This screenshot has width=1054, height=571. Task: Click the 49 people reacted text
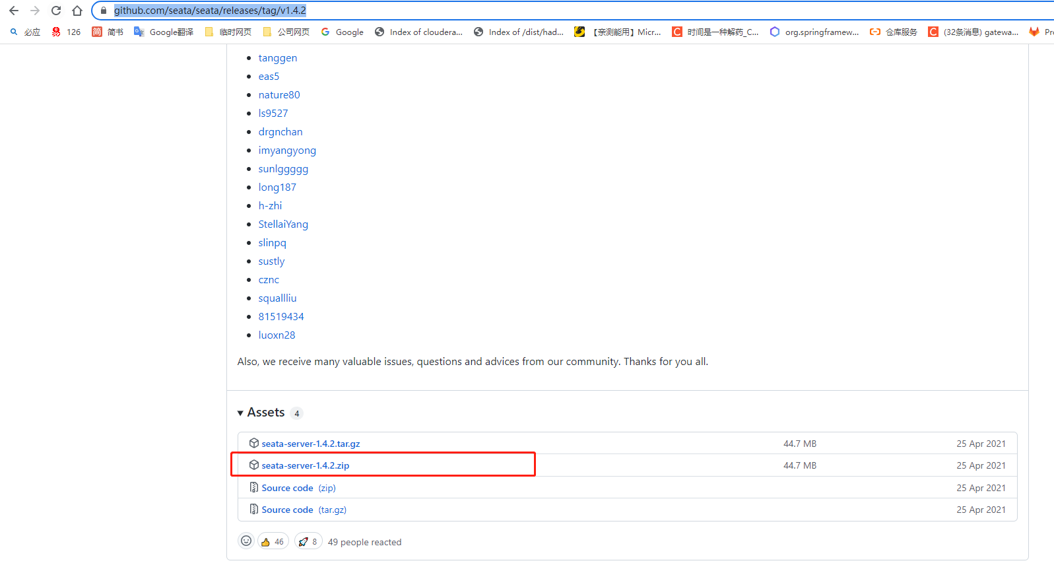364,542
